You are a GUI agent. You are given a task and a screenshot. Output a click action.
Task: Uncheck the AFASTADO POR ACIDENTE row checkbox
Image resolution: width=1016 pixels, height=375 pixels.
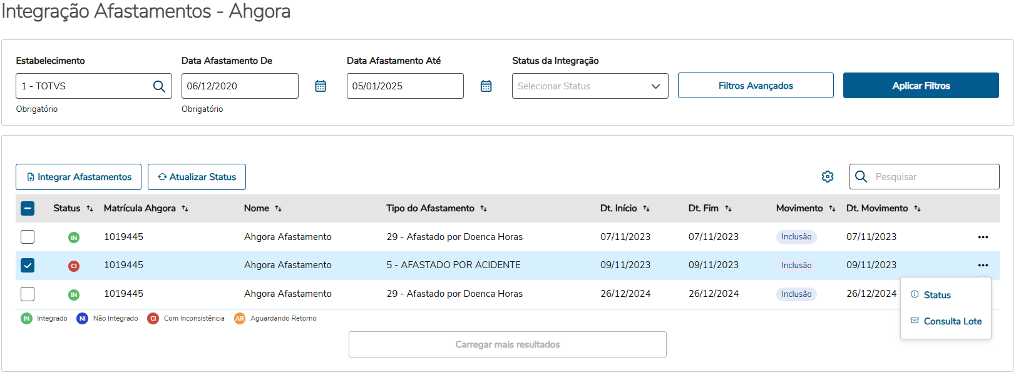pyautogui.click(x=28, y=266)
